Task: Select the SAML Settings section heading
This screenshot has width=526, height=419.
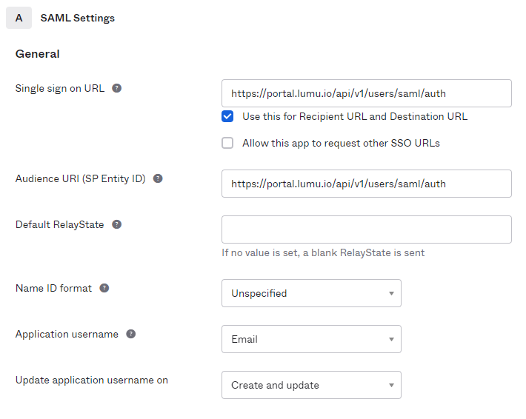Action: (78, 18)
